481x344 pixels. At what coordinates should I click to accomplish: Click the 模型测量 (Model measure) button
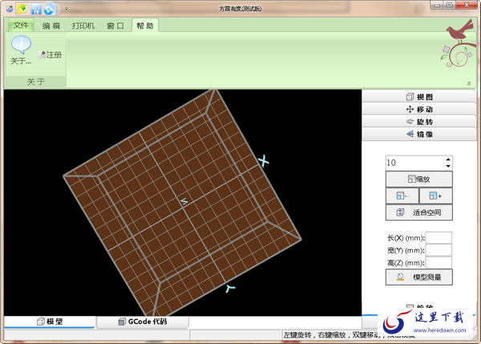419,277
